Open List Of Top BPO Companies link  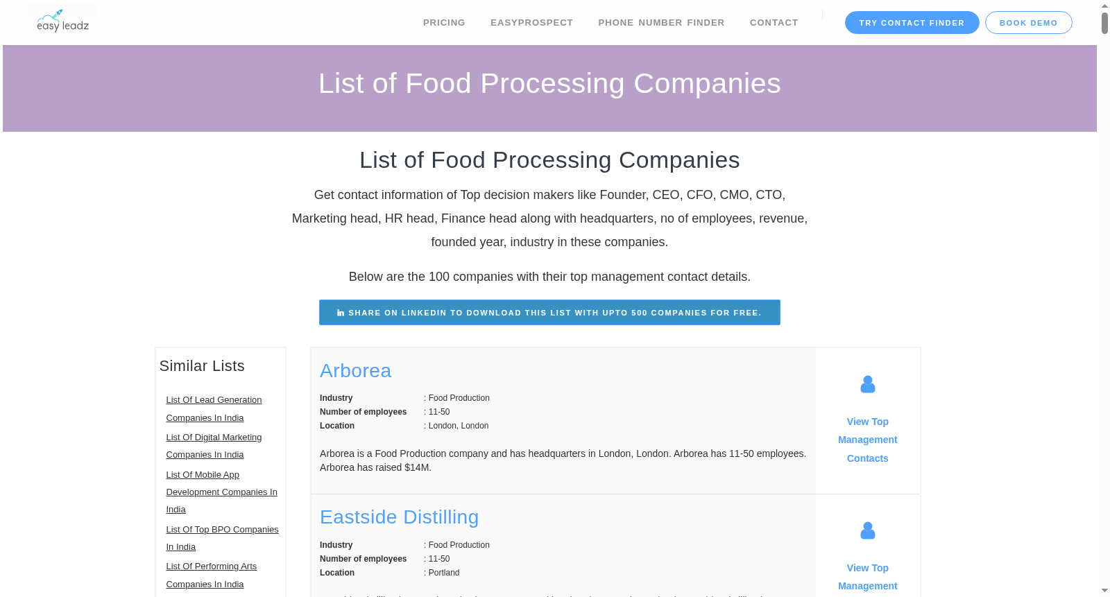(x=222, y=538)
